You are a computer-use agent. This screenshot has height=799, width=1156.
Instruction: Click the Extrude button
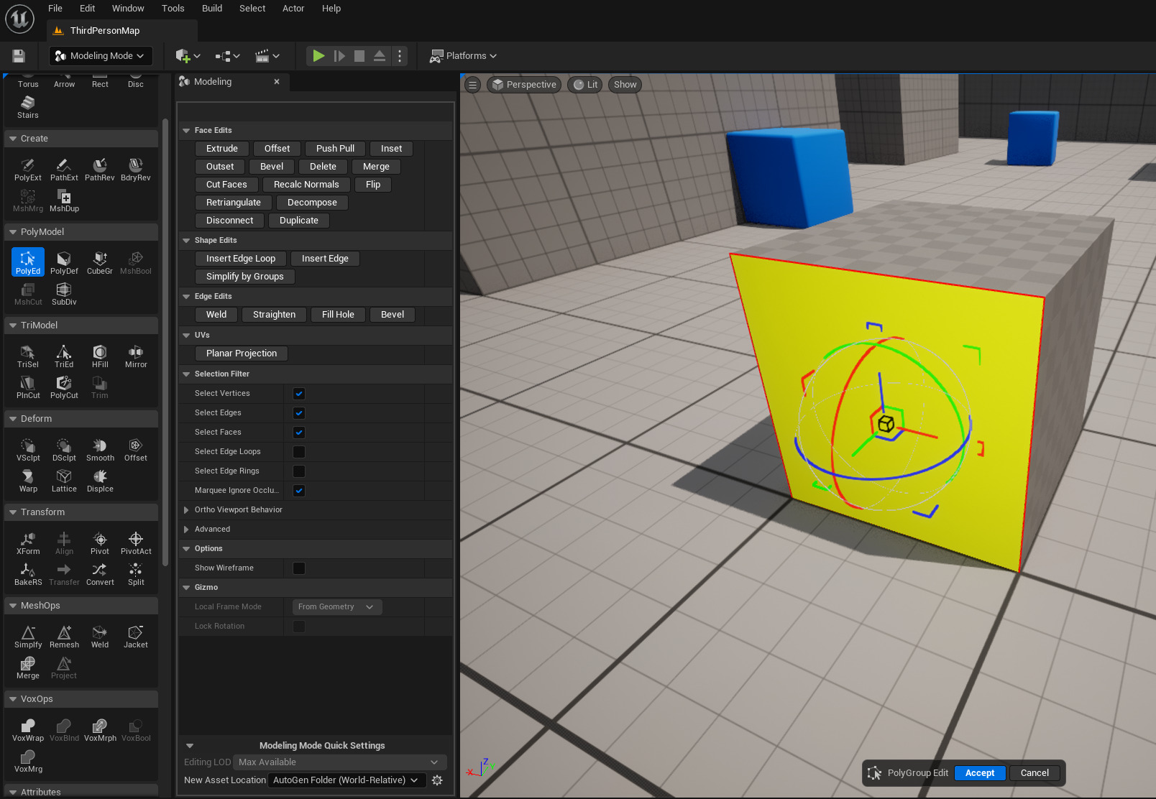(x=222, y=149)
